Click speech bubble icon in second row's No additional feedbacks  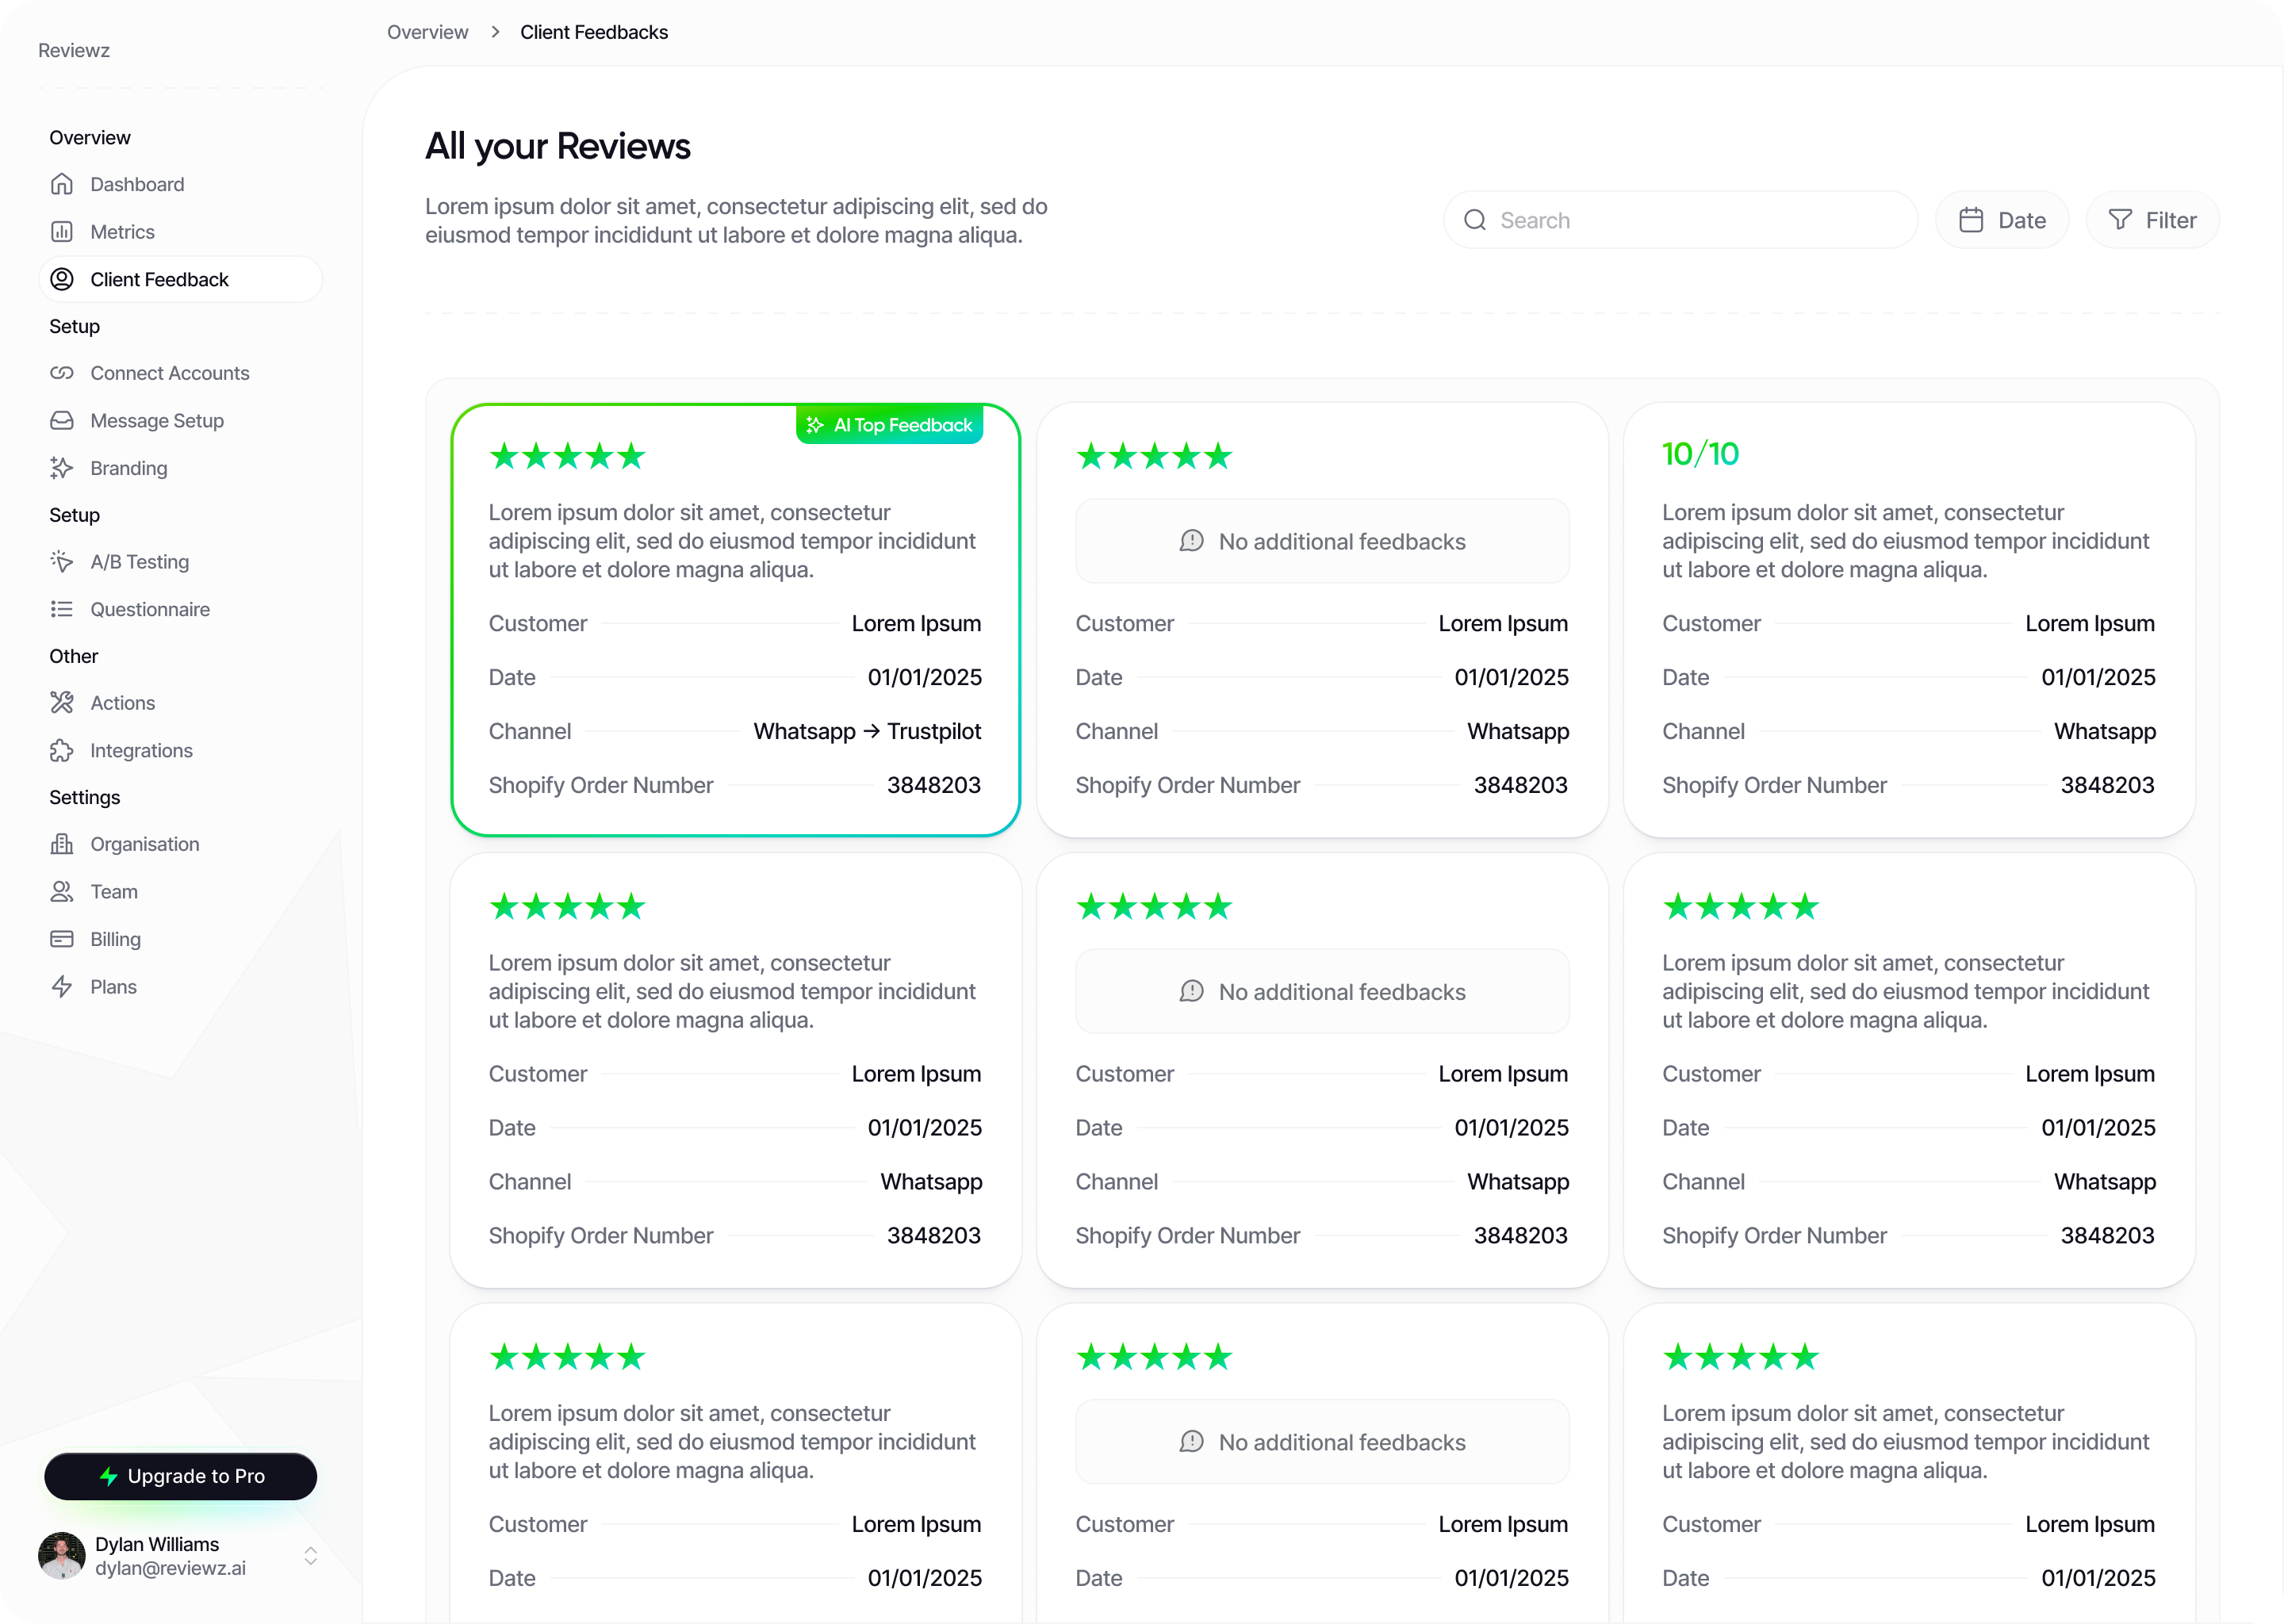coord(1191,991)
